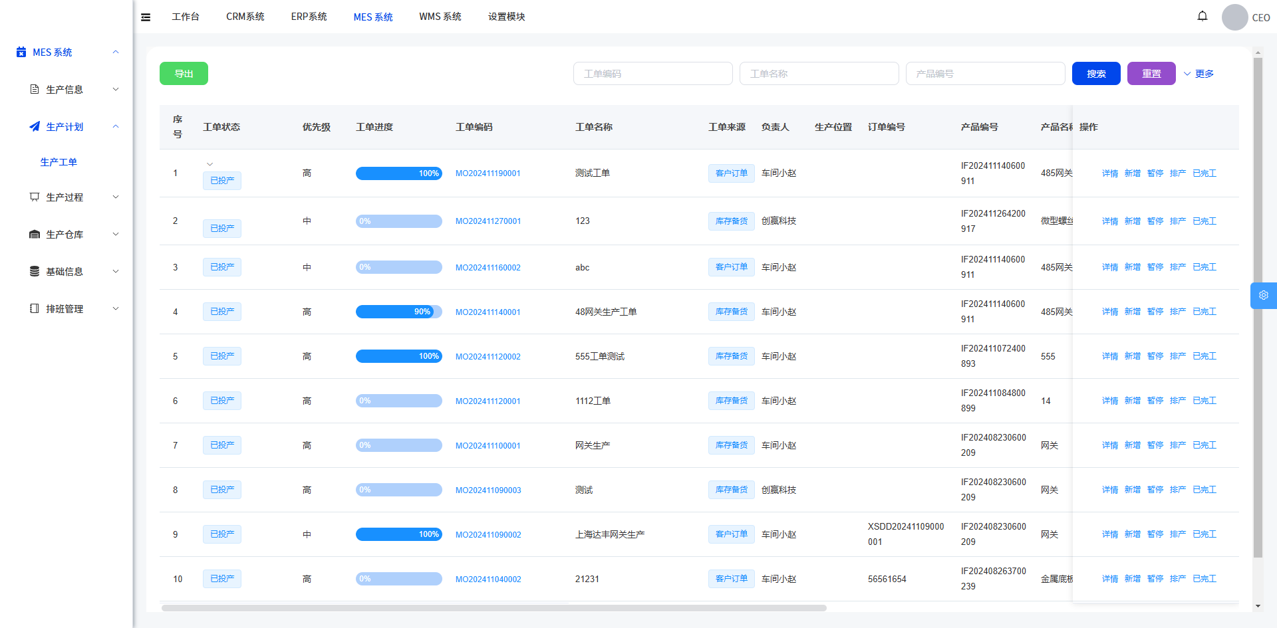
Task: Click the 90% progress bar in row 4
Action: point(398,312)
